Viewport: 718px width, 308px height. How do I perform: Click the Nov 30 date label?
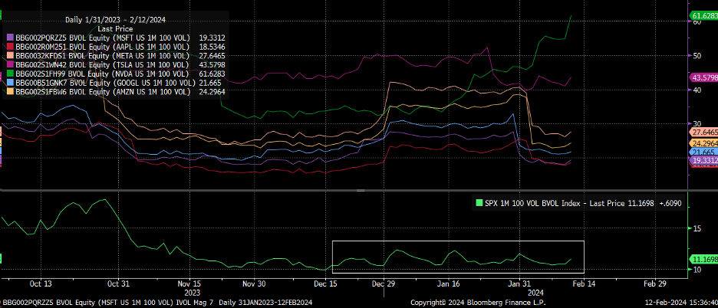click(254, 283)
